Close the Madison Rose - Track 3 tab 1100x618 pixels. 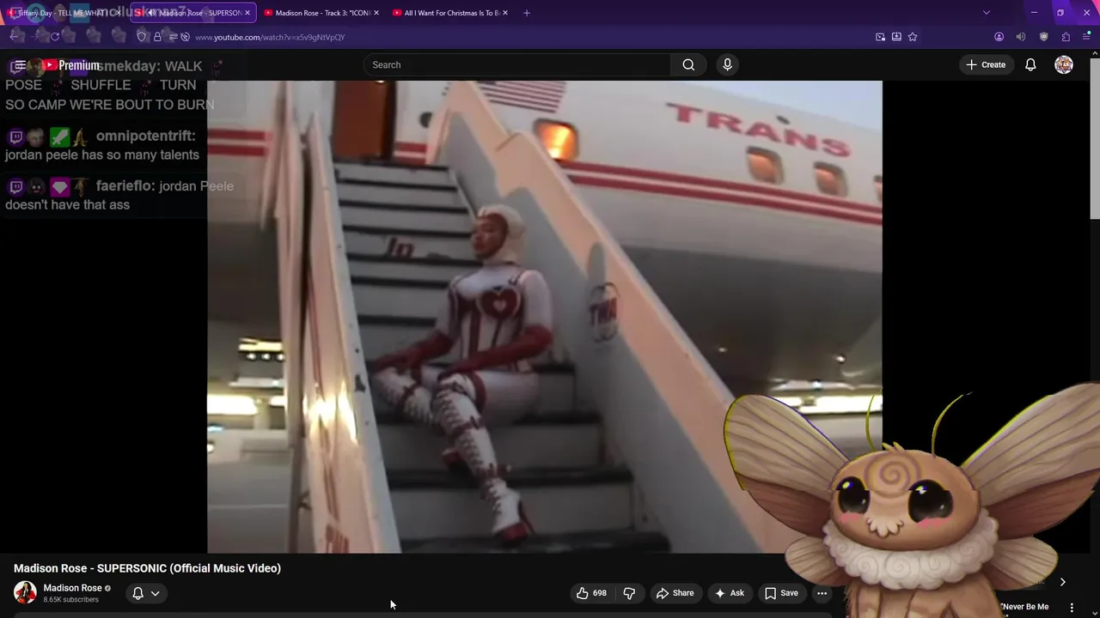tap(376, 13)
